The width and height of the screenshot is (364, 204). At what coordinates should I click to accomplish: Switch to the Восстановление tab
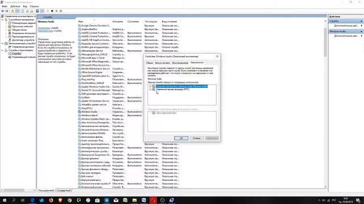pyautogui.click(x=180, y=63)
